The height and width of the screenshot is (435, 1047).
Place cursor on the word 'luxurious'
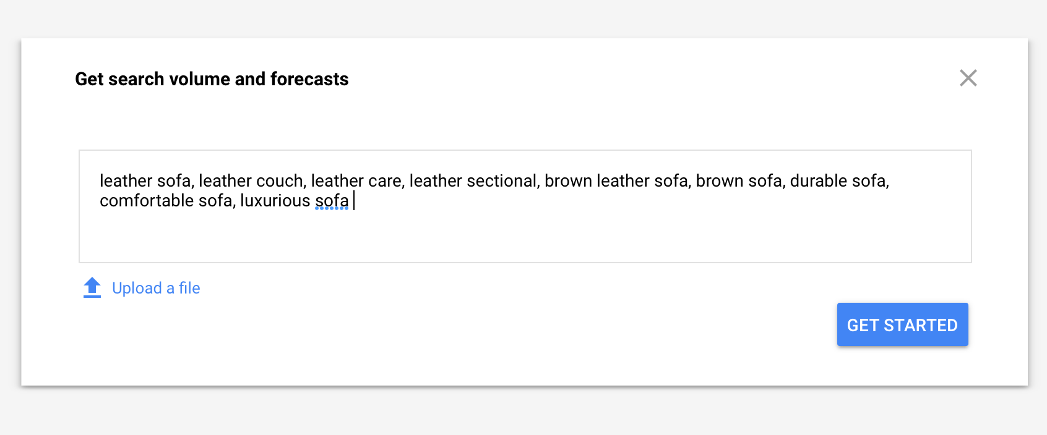(x=275, y=200)
